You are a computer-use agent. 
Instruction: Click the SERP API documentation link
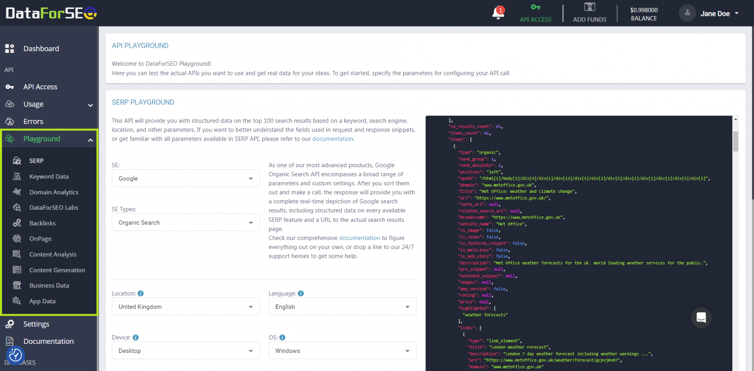[x=333, y=139]
